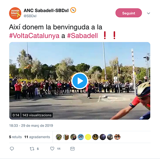Click the ANC Sabadell-SBDxI account name
Screen dimensions: 160x159
pyautogui.click(x=46, y=10)
